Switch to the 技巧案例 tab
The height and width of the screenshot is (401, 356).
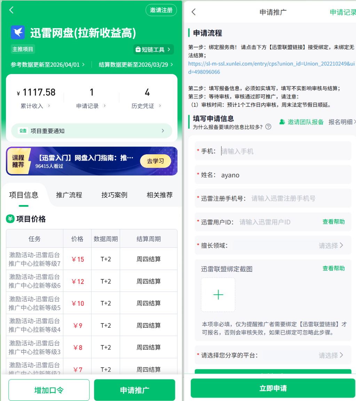pos(114,195)
